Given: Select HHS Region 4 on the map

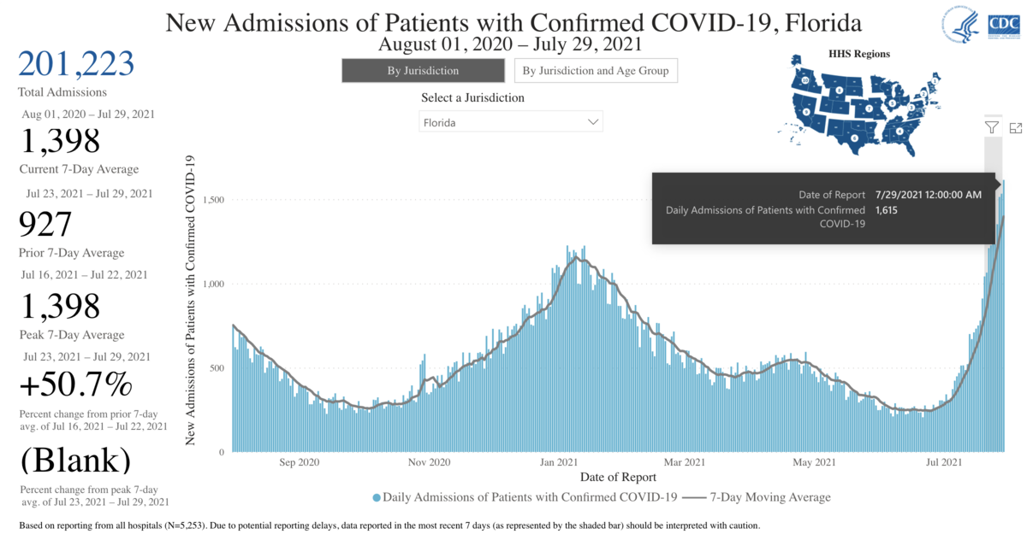Looking at the screenshot, I should point(899,132).
